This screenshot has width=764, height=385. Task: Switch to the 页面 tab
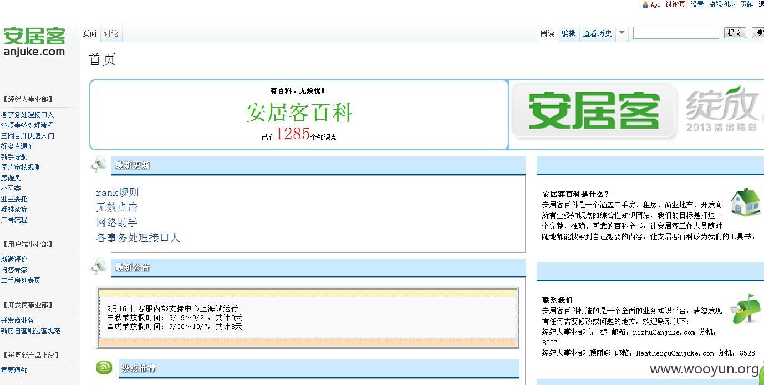click(90, 33)
